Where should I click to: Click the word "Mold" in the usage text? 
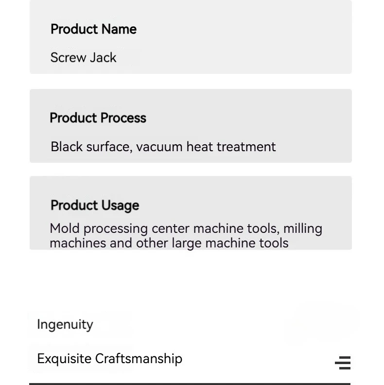point(65,228)
